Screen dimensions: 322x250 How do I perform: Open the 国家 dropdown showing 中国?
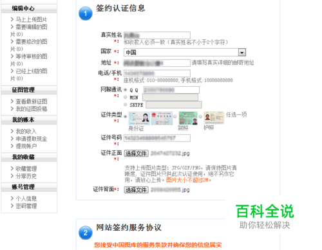point(185,52)
